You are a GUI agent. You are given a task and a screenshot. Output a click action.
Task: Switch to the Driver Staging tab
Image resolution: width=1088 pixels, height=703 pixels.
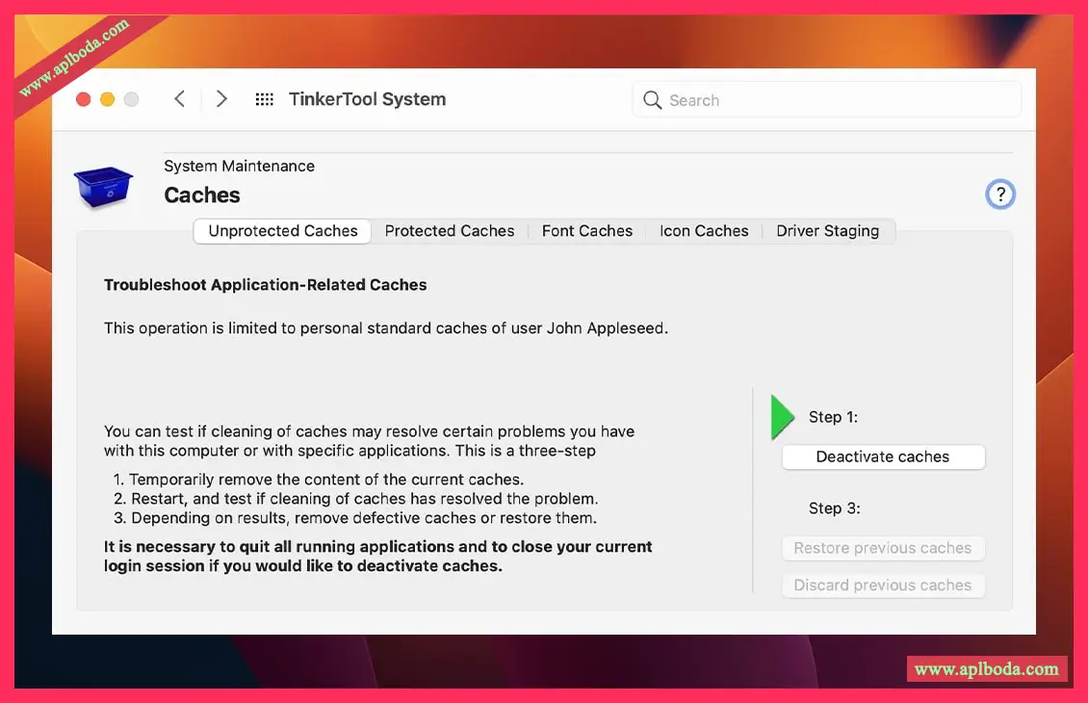(827, 231)
